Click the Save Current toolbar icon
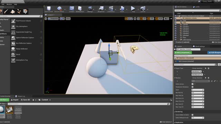The width and height of the screenshot is (221, 124). pyautogui.click(x=49, y=9)
